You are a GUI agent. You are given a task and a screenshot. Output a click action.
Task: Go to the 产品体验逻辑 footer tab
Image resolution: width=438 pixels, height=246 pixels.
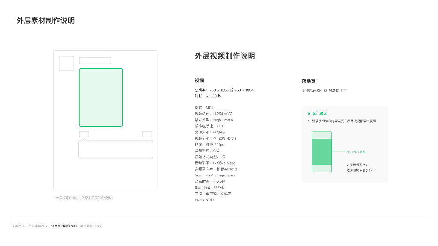pyautogui.click(x=38, y=225)
